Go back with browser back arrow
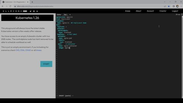Screen dimensions: 183x103 tap(3, 6)
